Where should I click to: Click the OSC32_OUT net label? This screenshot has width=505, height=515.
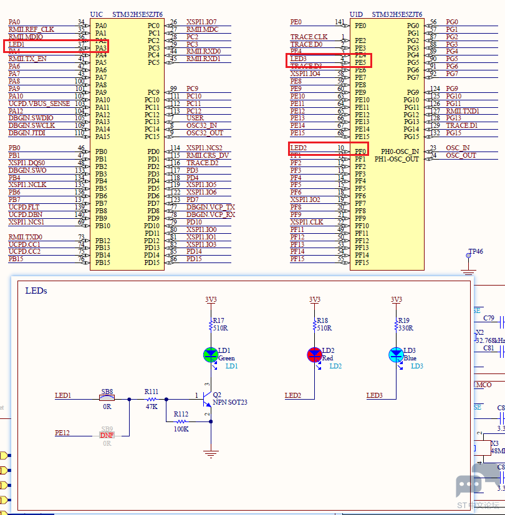pyautogui.click(x=204, y=133)
